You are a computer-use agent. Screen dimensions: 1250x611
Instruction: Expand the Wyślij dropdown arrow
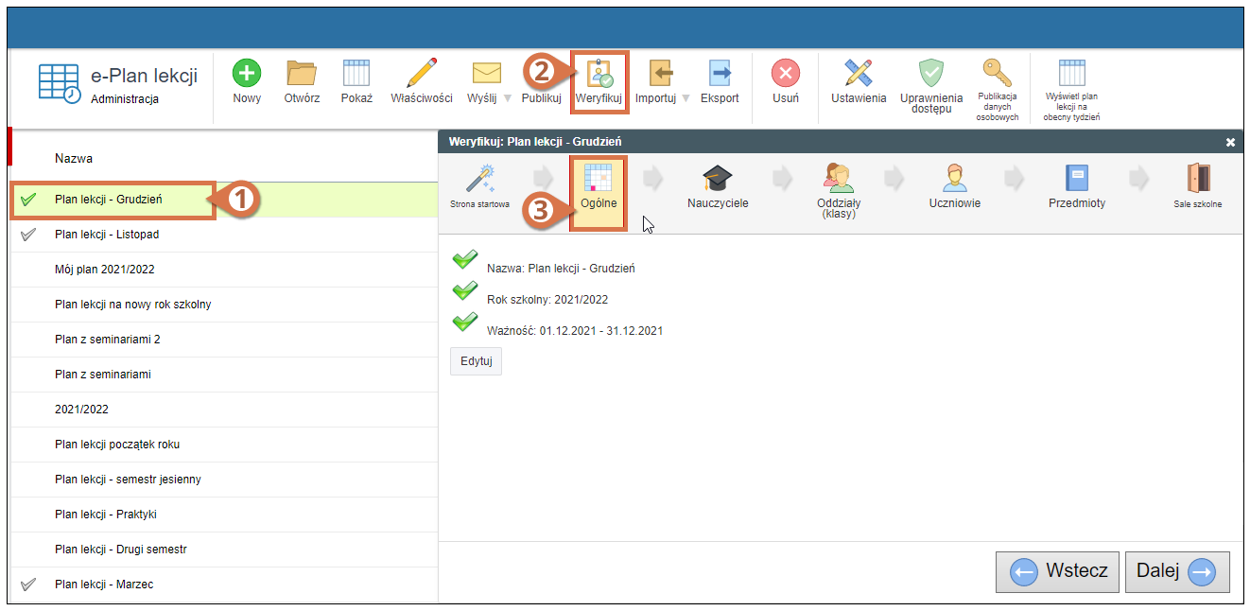pyautogui.click(x=507, y=98)
